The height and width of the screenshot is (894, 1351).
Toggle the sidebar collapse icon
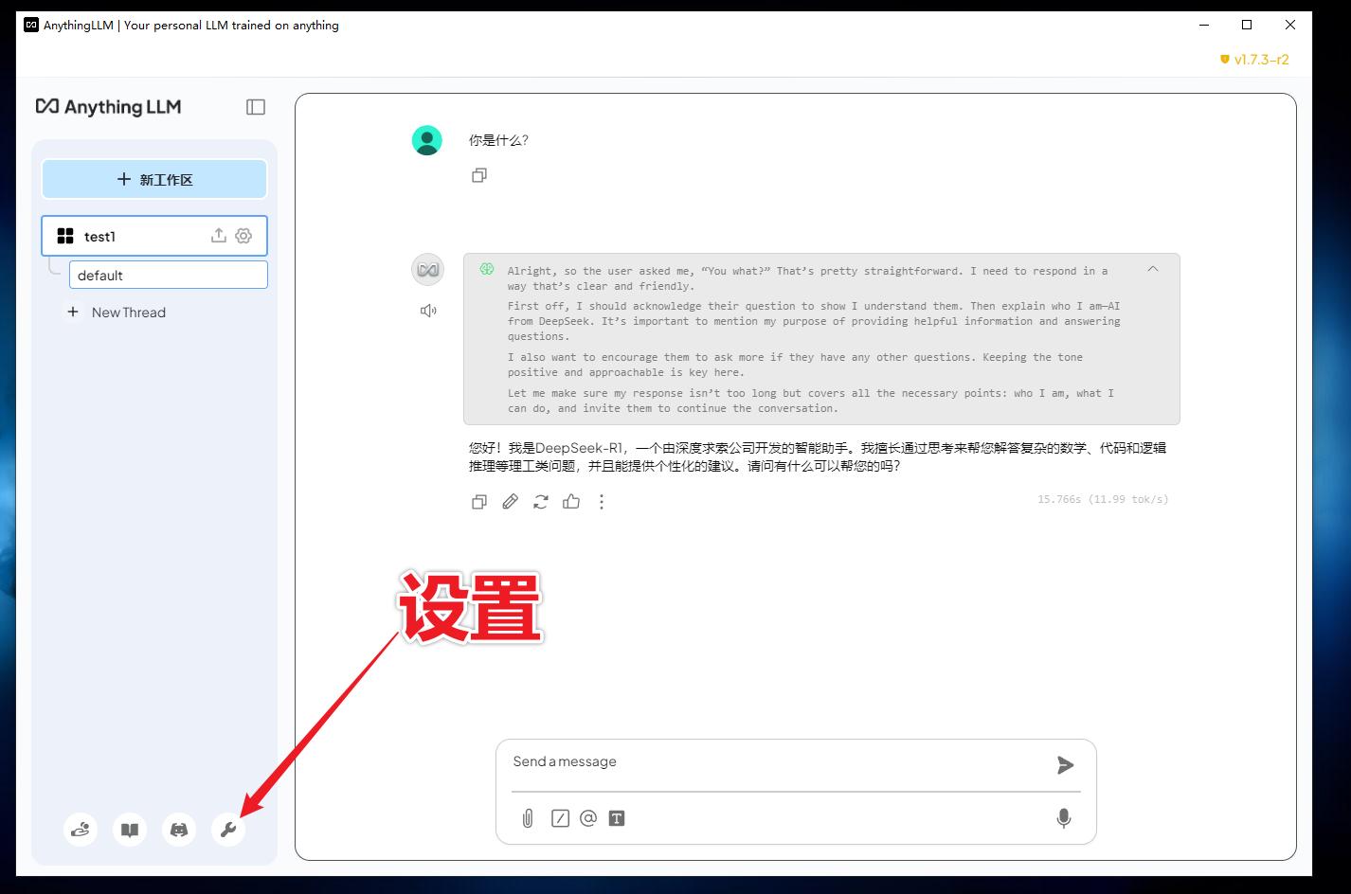coord(256,107)
